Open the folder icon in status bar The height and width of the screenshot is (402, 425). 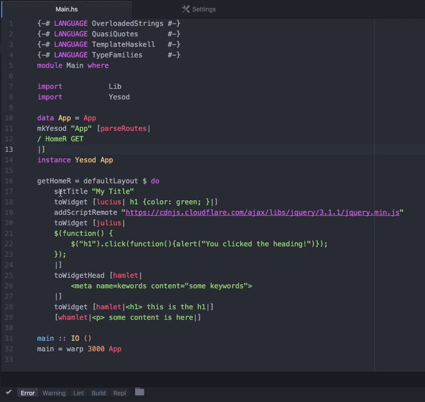click(140, 392)
